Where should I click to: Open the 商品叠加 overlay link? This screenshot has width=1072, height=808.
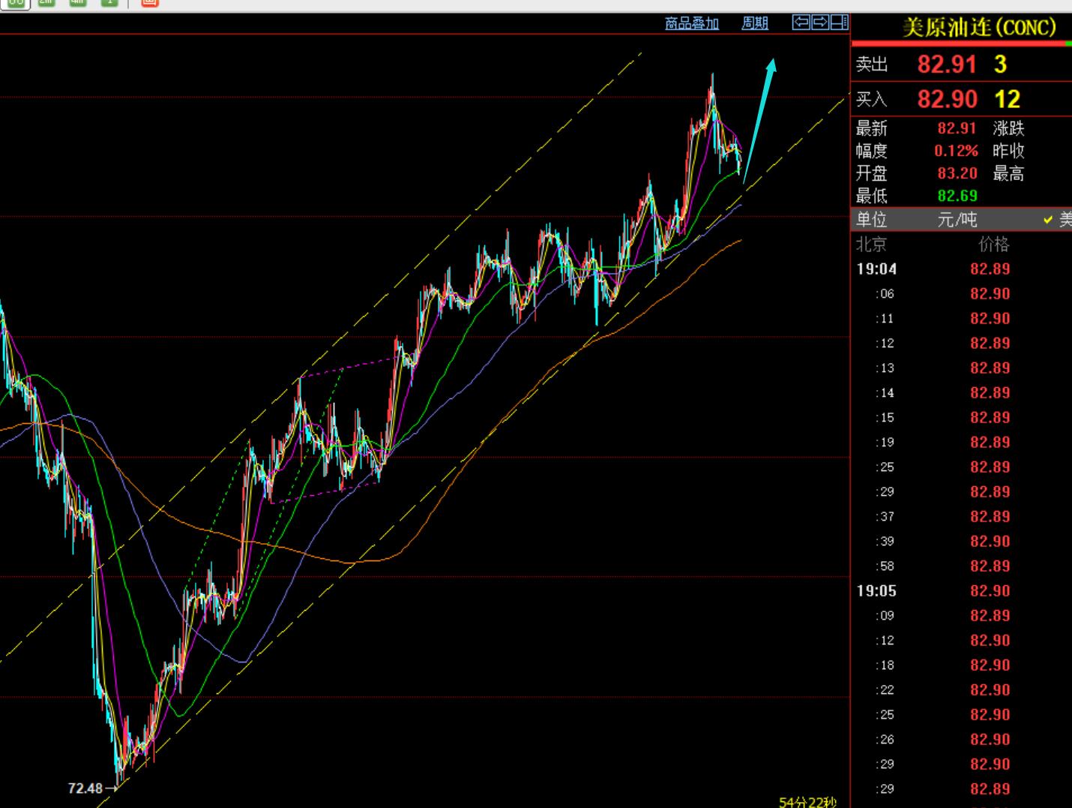pos(691,23)
